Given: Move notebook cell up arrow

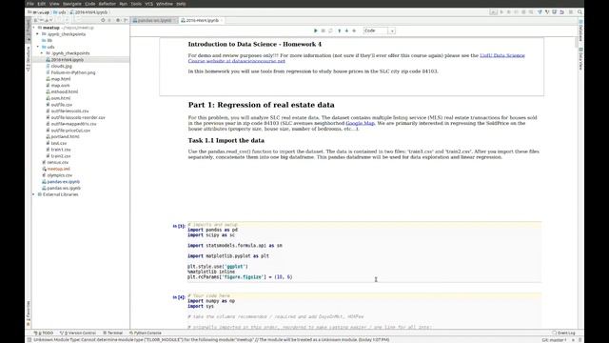Looking at the screenshot, I should (x=340, y=30).
